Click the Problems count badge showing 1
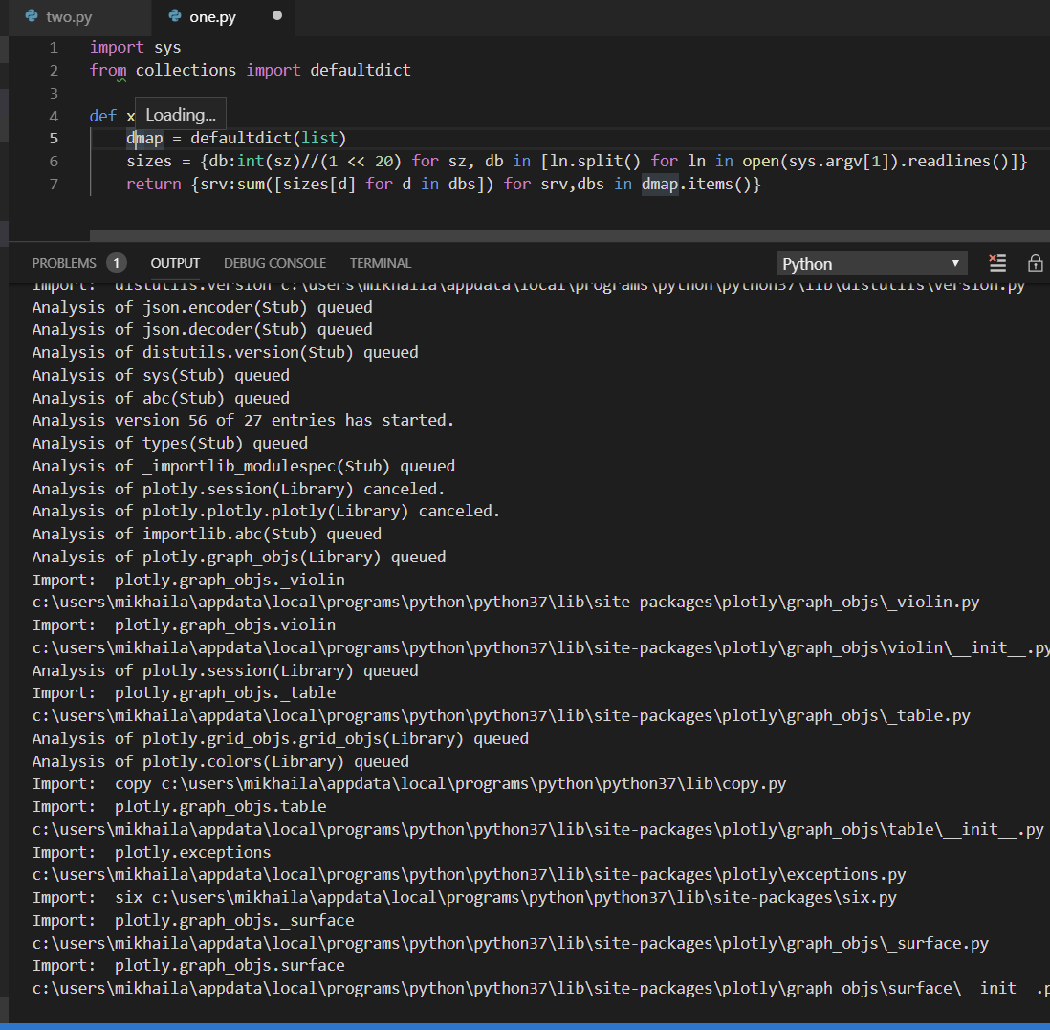 [x=115, y=263]
